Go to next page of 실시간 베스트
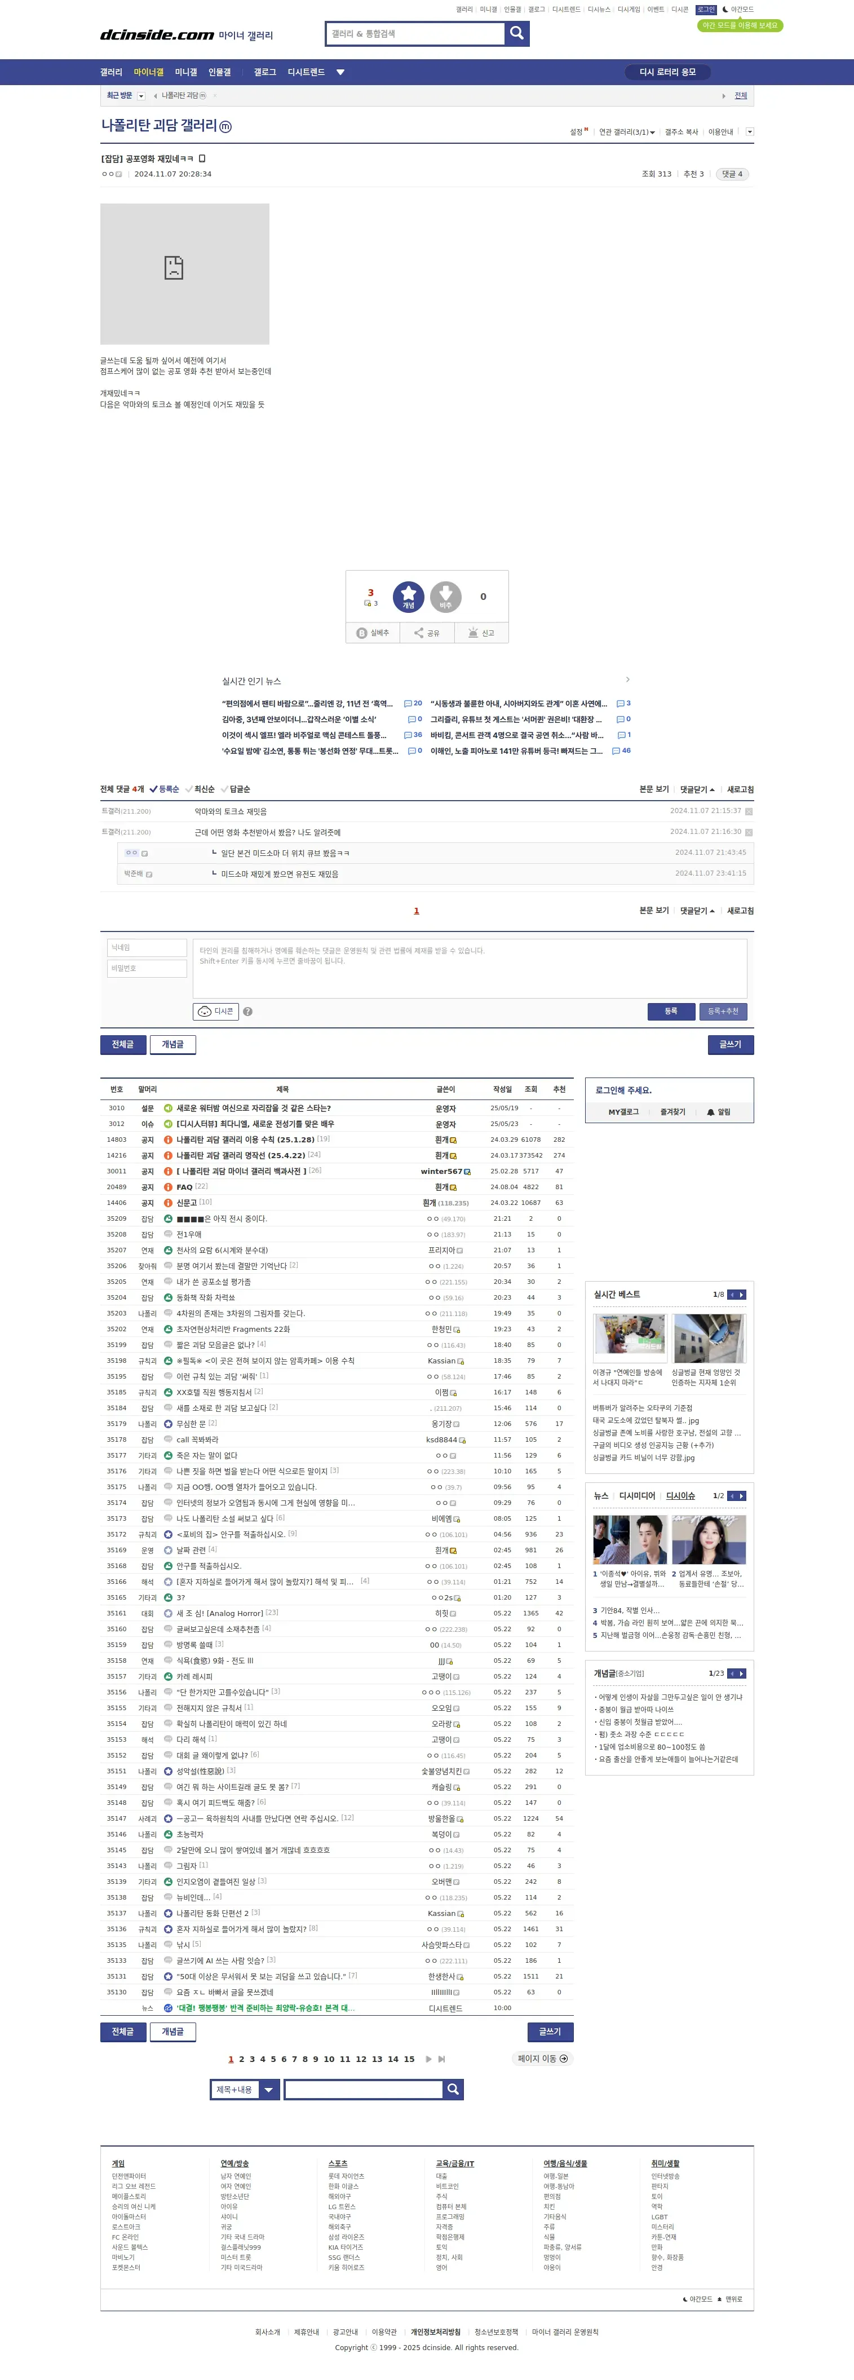 tap(741, 1295)
